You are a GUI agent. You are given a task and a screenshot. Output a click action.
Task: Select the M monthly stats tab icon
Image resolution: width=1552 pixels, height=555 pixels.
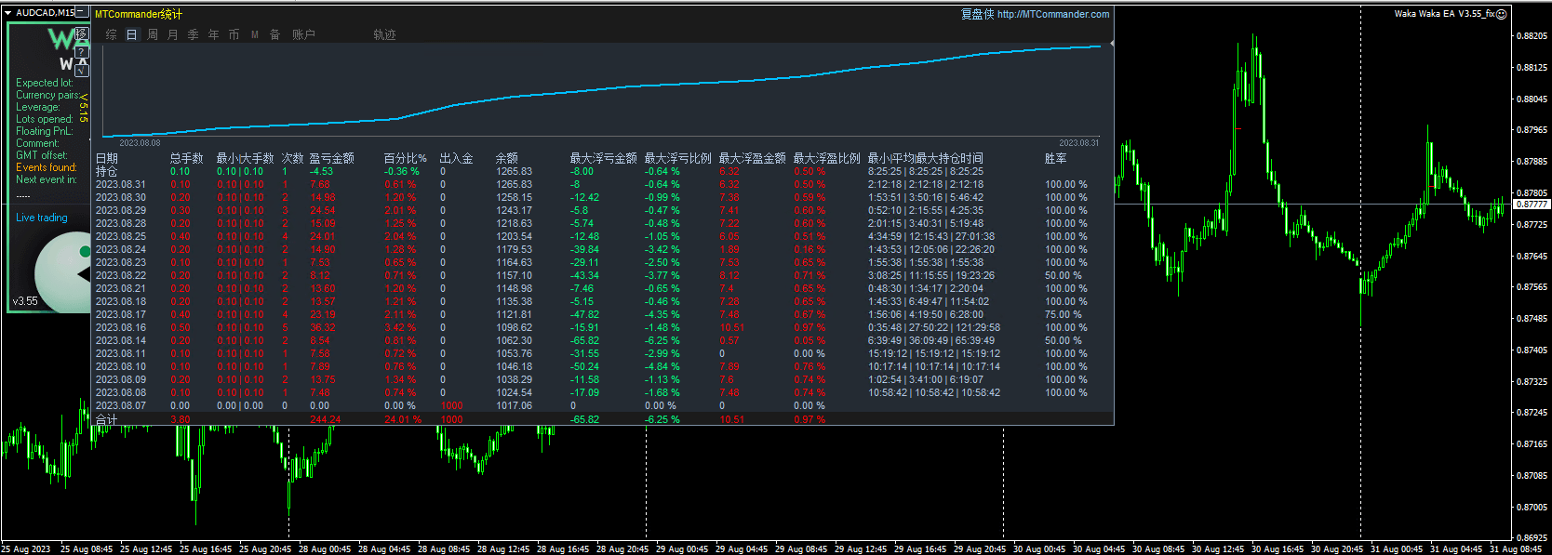pos(254,34)
